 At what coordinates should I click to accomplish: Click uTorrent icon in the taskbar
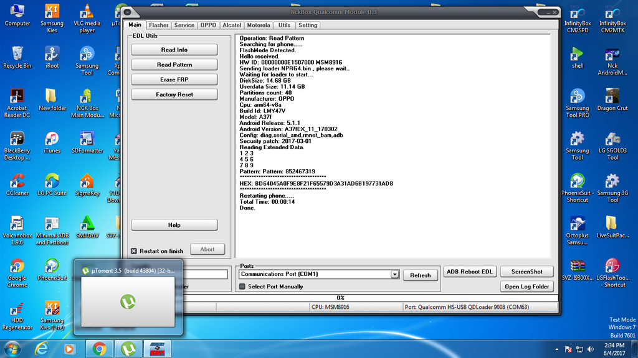click(x=128, y=348)
